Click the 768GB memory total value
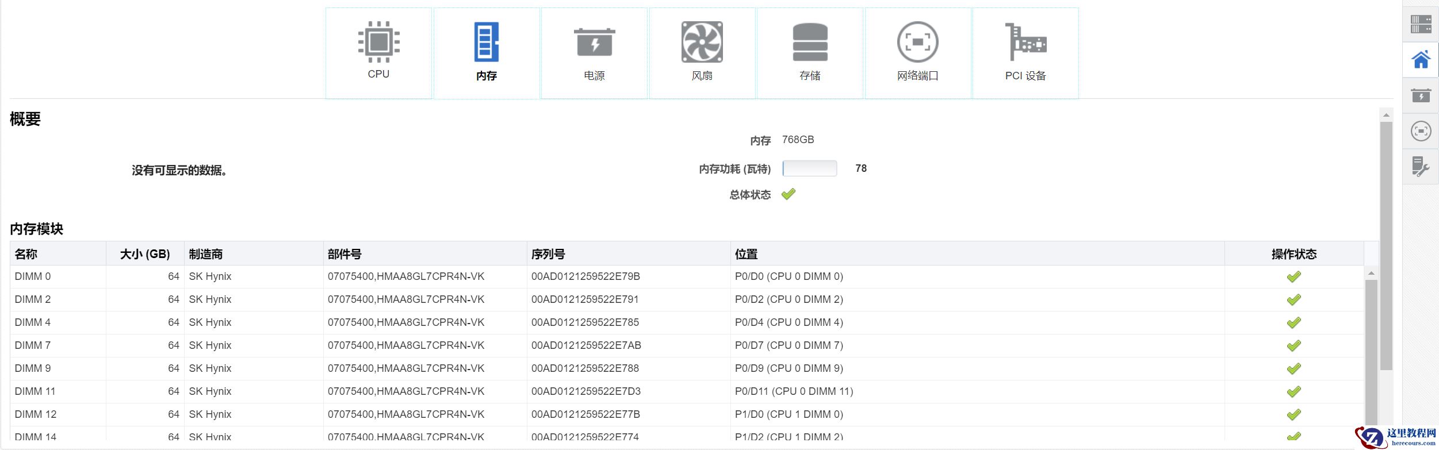The image size is (1439, 450). pos(798,140)
